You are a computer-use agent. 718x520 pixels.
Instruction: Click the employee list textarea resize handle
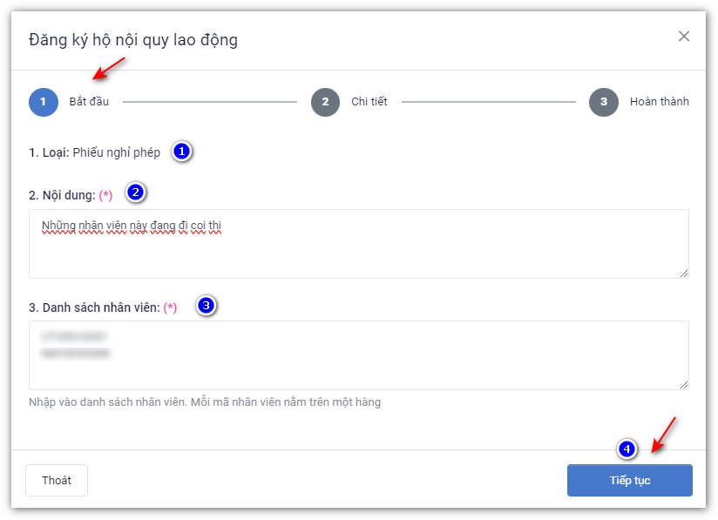[684, 385]
